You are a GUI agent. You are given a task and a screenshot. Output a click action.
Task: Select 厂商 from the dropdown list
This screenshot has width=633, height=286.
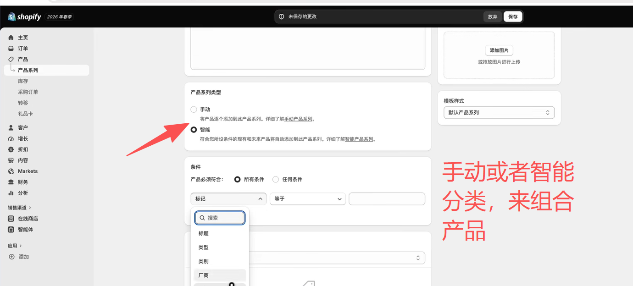tap(220, 275)
